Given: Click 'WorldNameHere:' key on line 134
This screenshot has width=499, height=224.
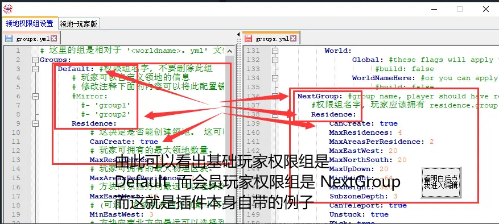Looking at the screenshot, I should coord(383,78).
